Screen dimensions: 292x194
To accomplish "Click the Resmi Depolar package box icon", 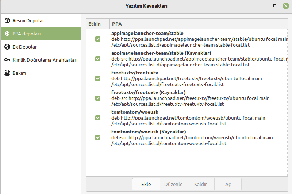I will tap(7, 20).
